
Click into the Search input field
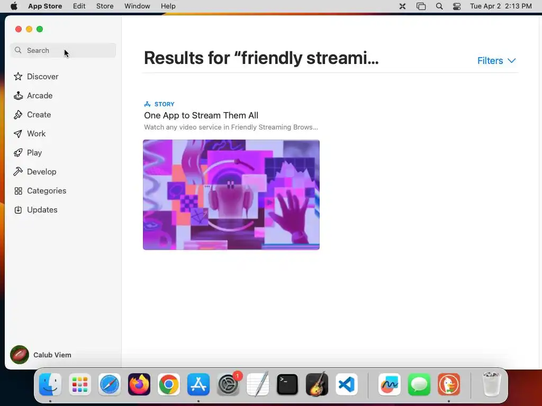point(63,50)
